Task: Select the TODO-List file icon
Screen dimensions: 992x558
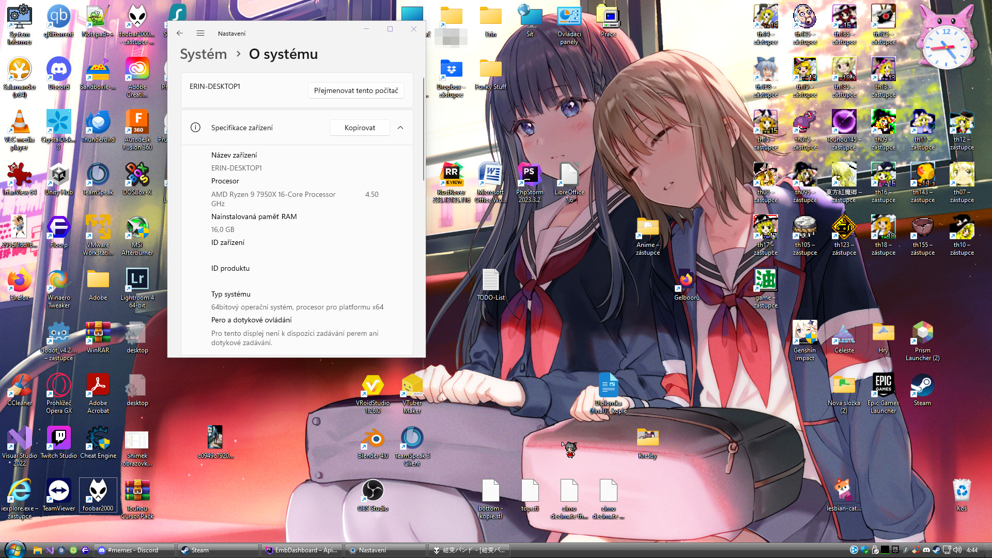Action: point(491,284)
